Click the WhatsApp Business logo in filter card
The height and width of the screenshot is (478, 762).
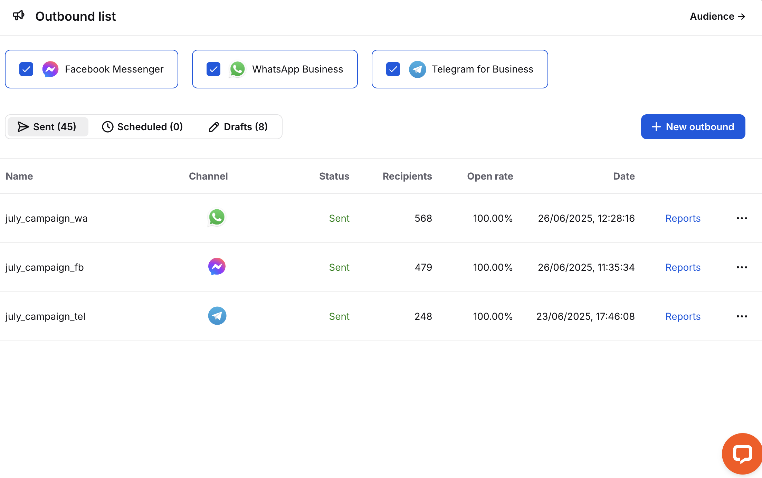tap(237, 69)
